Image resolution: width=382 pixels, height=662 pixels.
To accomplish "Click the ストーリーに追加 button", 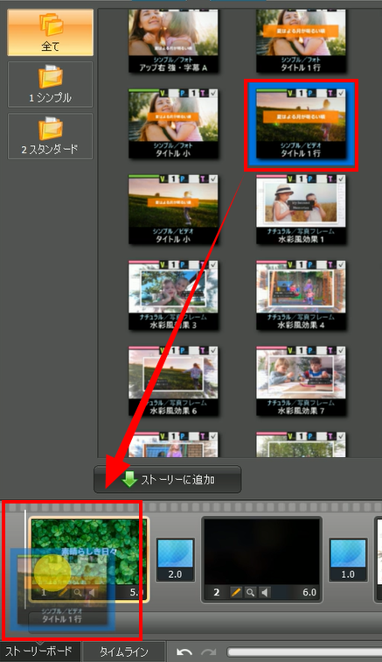I will [167, 480].
